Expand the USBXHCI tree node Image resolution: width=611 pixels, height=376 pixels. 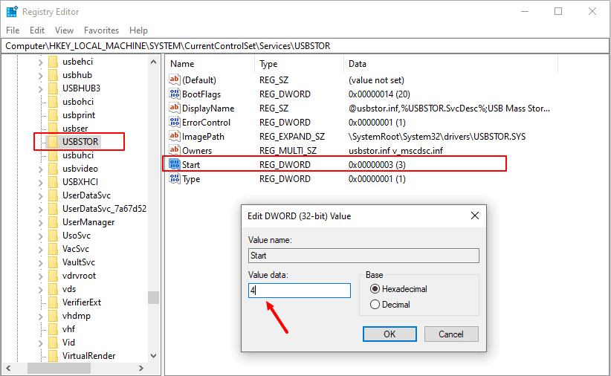(x=41, y=182)
